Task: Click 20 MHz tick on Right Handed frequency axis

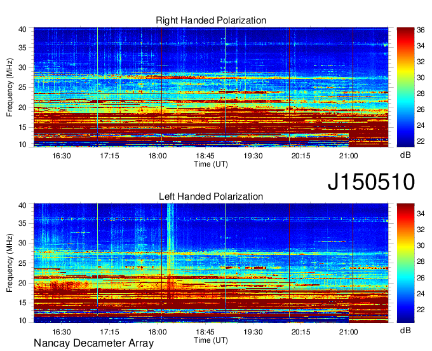Action: (x=22, y=107)
